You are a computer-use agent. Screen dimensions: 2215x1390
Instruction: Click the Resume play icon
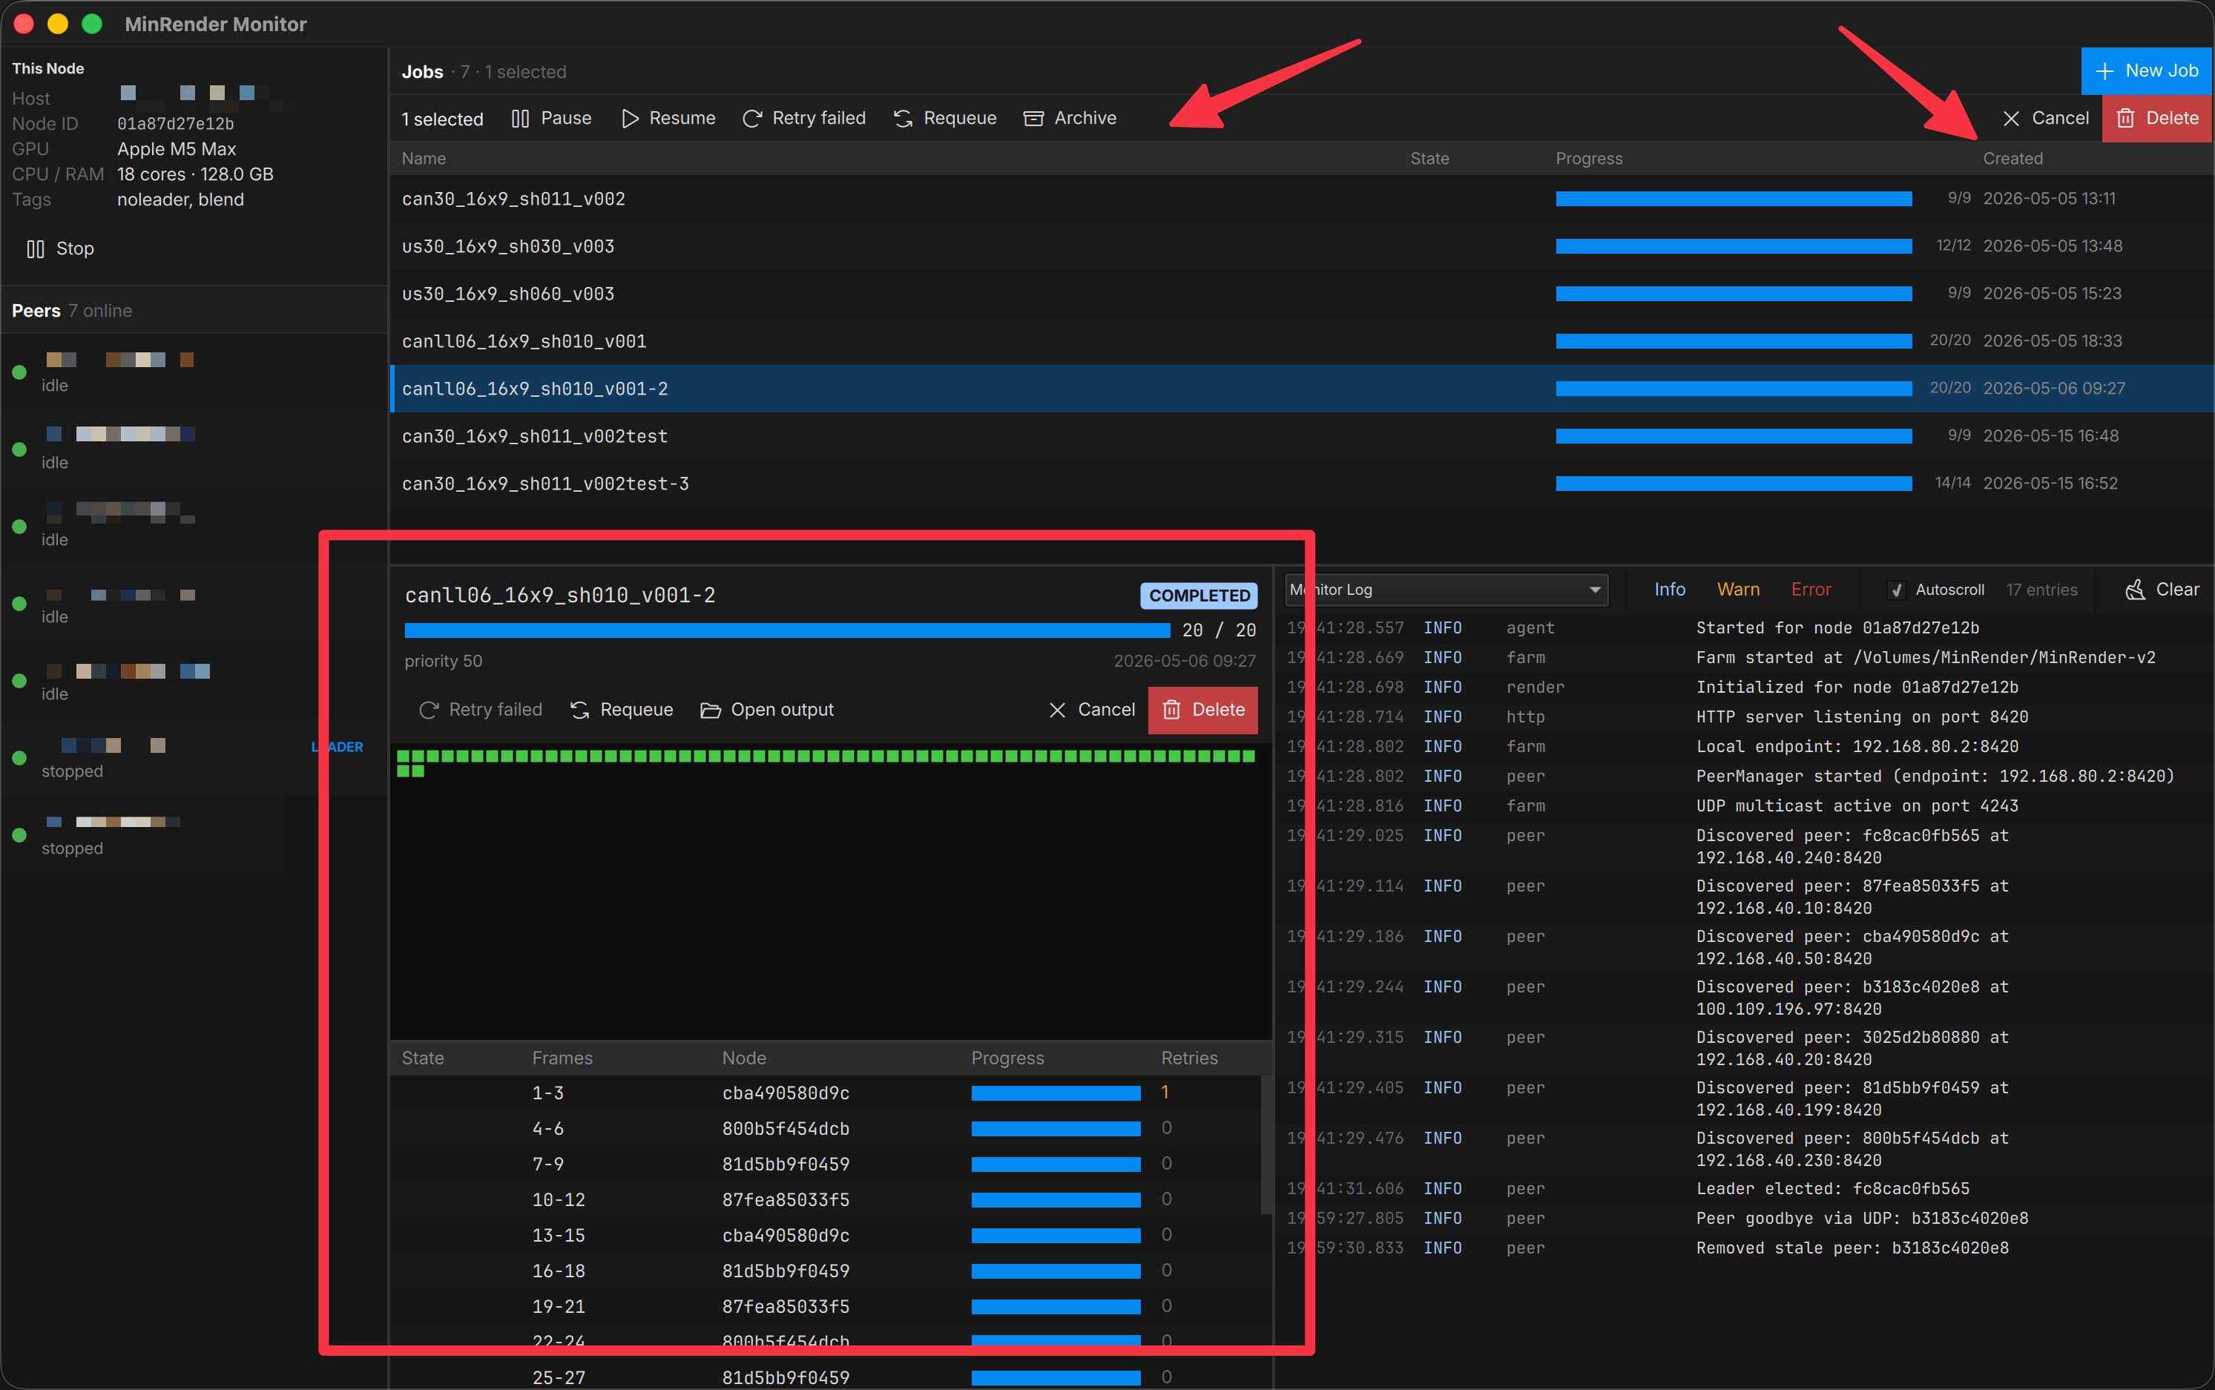click(x=630, y=119)
